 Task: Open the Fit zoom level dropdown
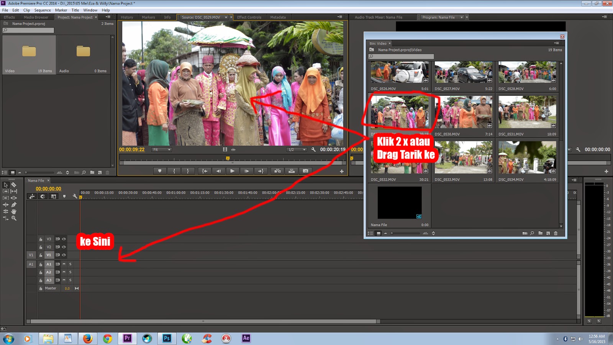[161, 149]
